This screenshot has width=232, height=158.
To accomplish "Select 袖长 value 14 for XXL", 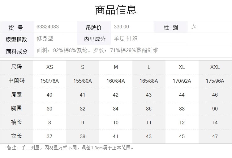I will [x=215, y=123].
